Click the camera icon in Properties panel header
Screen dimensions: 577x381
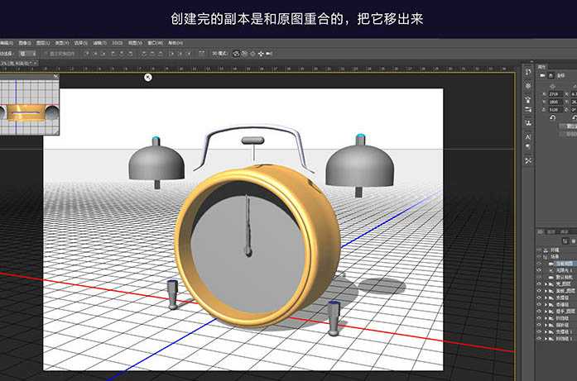click(542, 75)
